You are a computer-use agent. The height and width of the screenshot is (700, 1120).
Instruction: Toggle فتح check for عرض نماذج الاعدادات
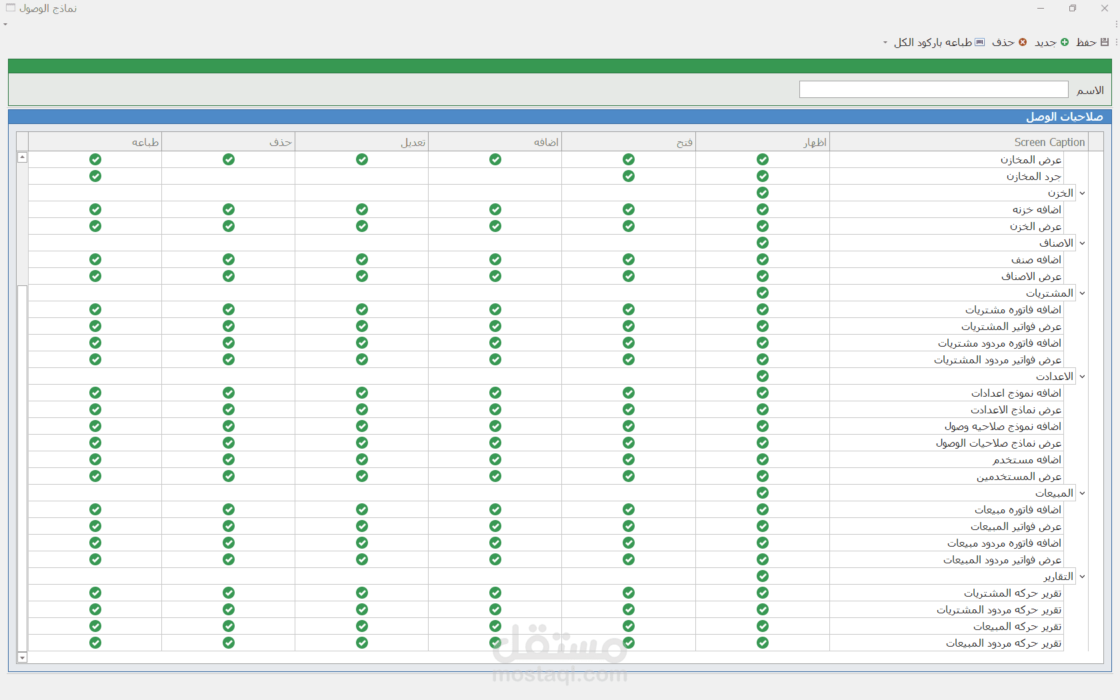pos(629,409)
